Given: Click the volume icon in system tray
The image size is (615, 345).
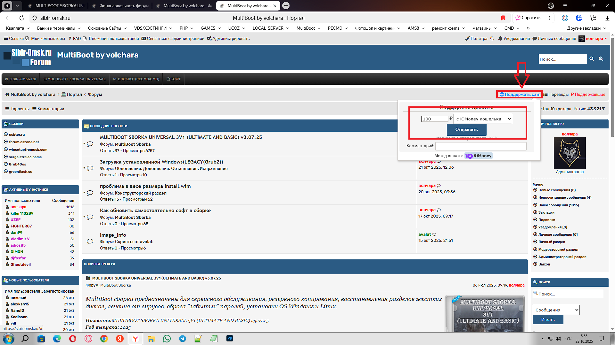Looking at the screenshot, I should pos(558,339).
